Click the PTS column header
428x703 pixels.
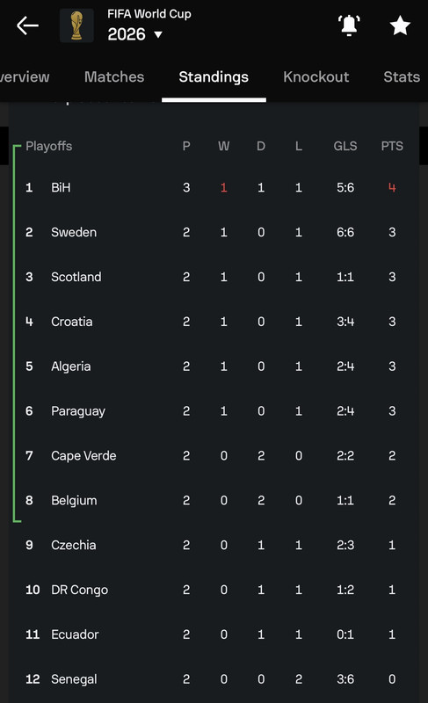click(392, 146)
